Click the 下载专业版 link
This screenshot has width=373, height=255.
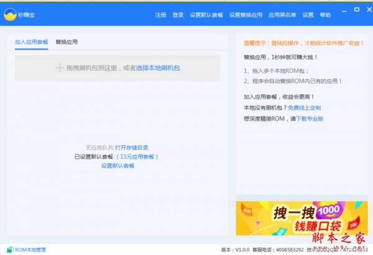pos(310,119)
